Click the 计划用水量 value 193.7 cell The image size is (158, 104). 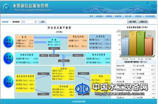click(133, 74)
